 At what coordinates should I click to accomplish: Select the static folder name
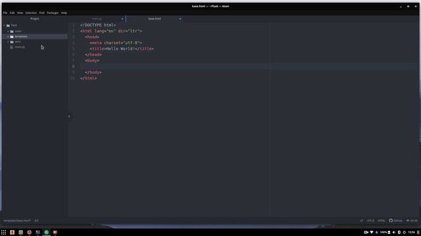click(18, 31)
